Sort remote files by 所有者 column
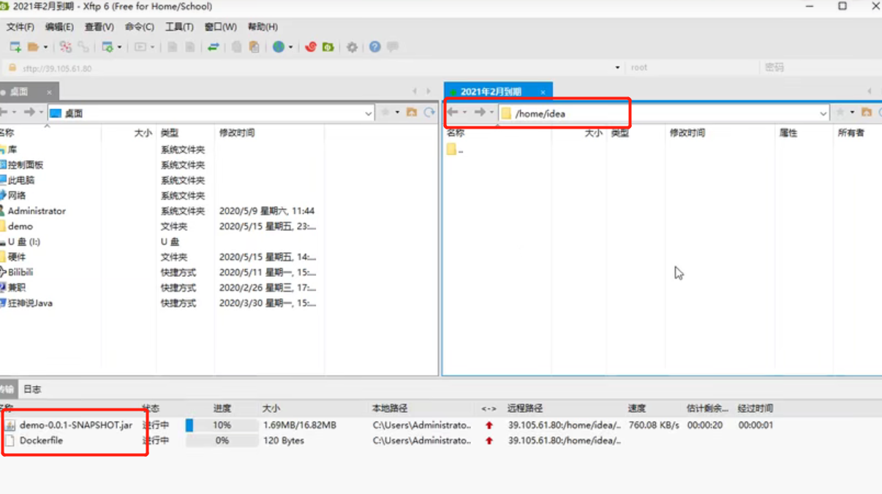 (851, 133)
